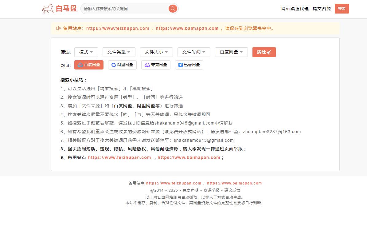
Task: Select the 迅雷网盘 netdisk filter
Action: (189, 65)
